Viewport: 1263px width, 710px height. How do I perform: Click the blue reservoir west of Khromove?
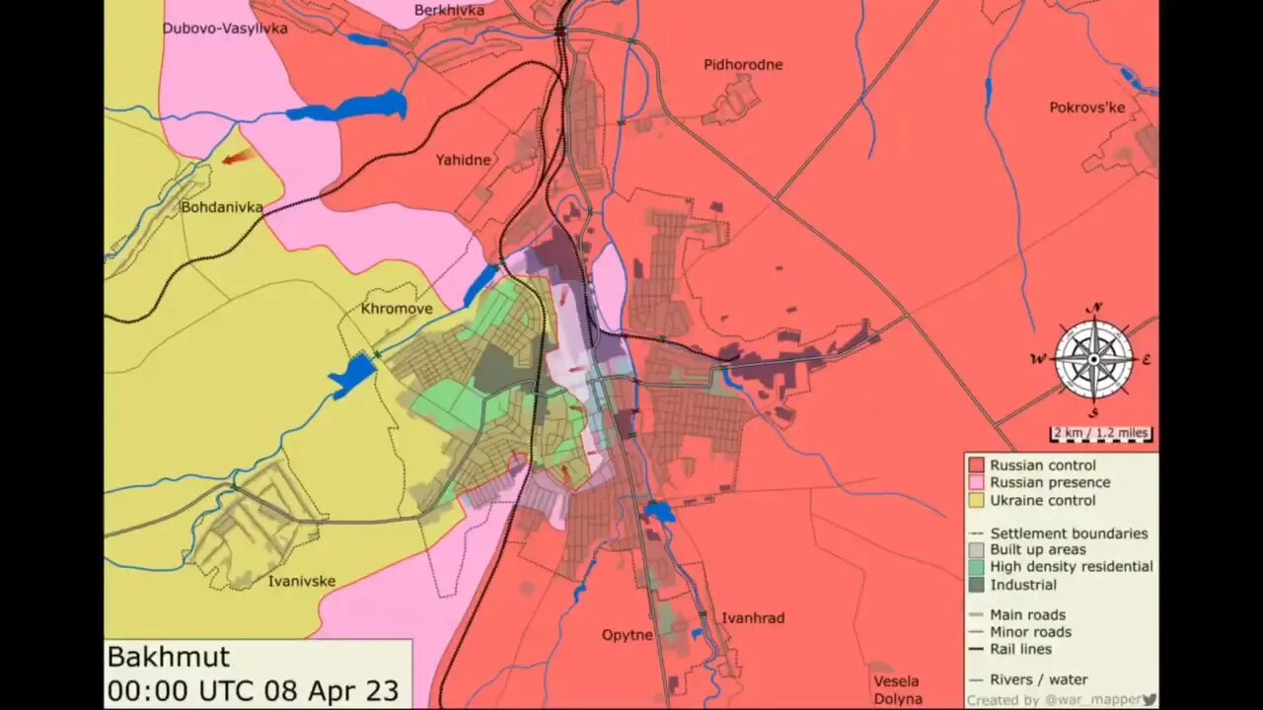point(353,376)
